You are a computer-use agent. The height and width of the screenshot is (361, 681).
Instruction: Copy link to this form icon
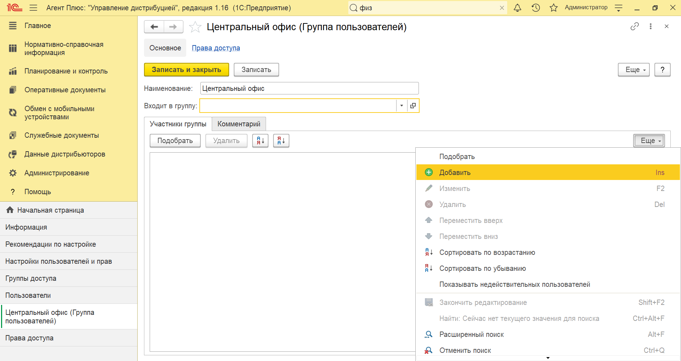point(635,26)
